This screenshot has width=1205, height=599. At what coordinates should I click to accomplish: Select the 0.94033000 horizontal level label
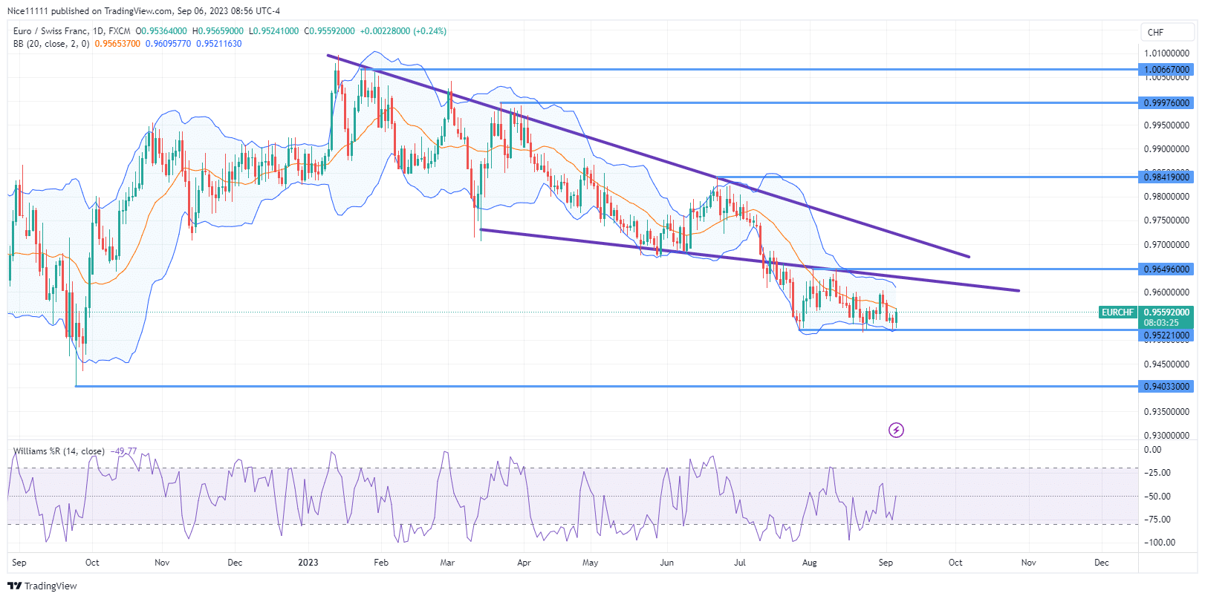pos(1166,387)
